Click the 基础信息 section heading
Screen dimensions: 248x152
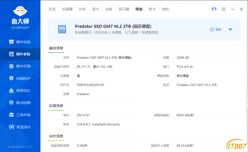tap(56, 48)
